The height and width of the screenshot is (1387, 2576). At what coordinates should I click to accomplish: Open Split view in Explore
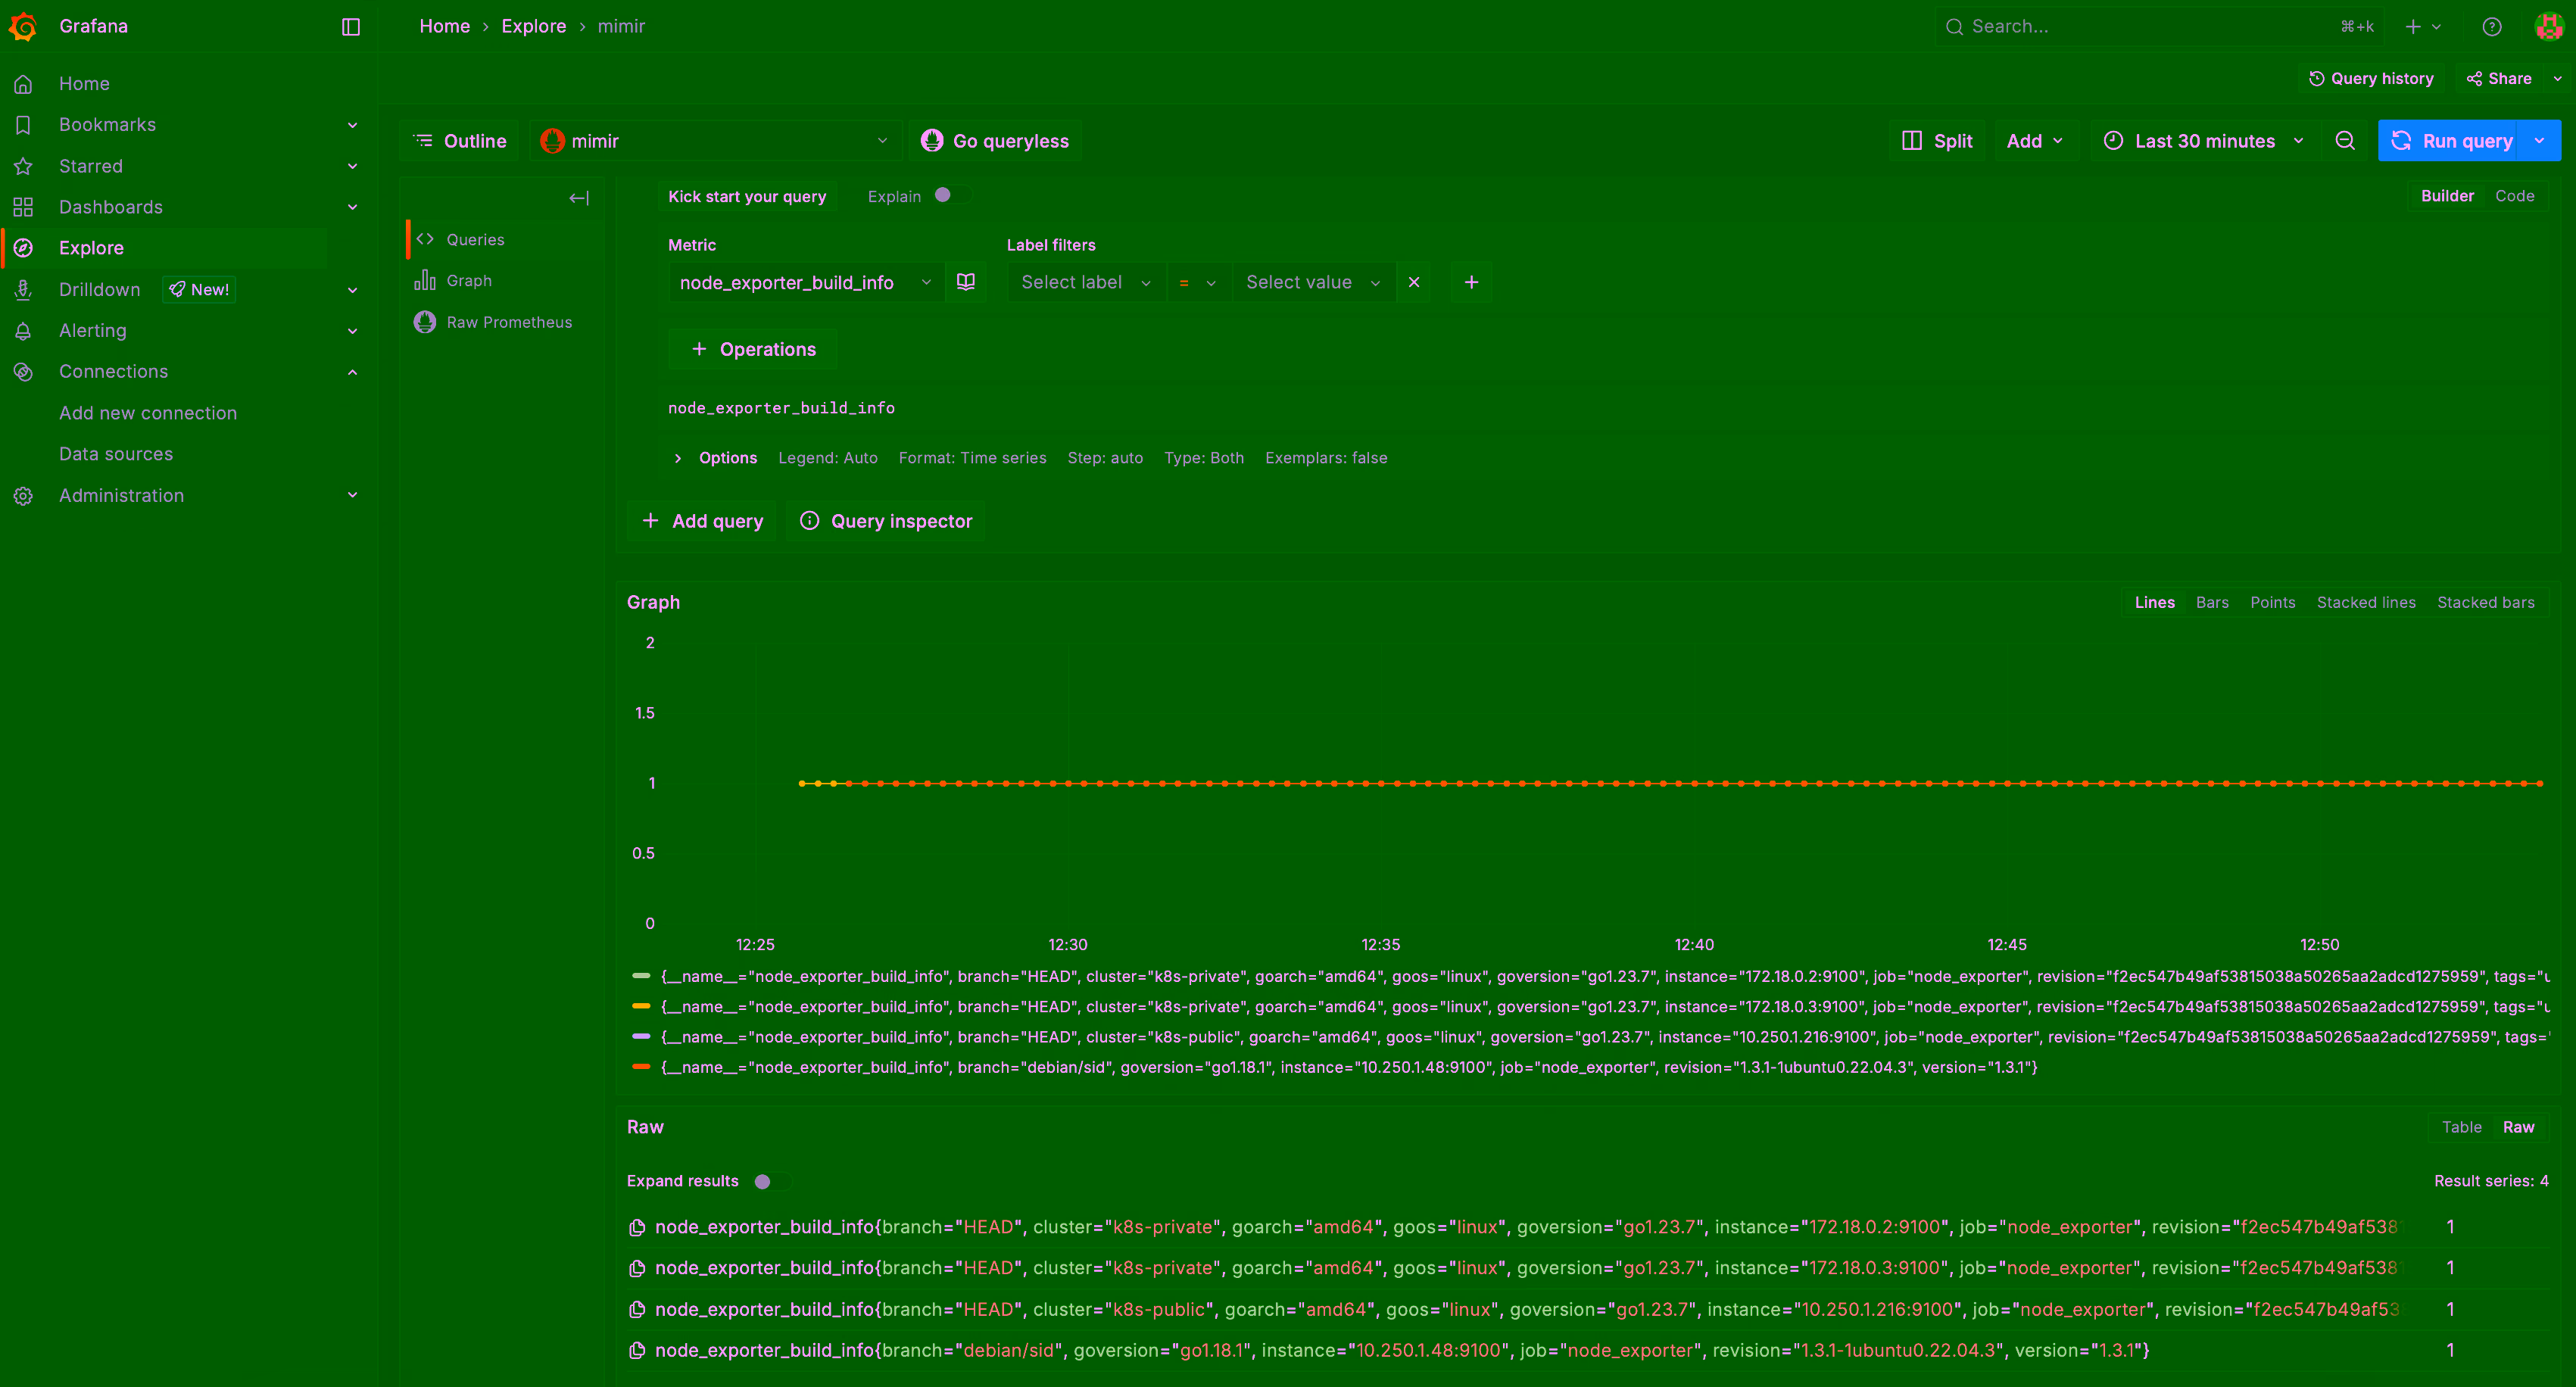click(x=1937, y=141)
